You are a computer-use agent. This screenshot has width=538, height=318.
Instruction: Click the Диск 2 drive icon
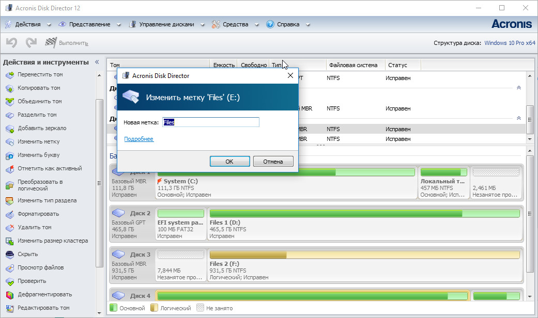click(118, 213)
